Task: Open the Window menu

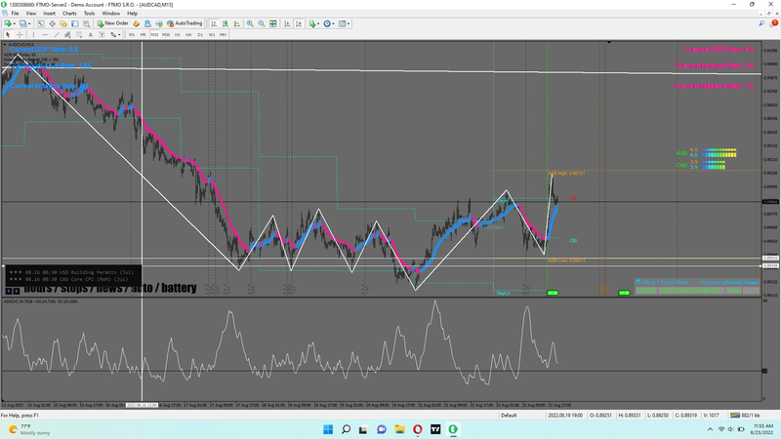Action: tap(110, 14)
